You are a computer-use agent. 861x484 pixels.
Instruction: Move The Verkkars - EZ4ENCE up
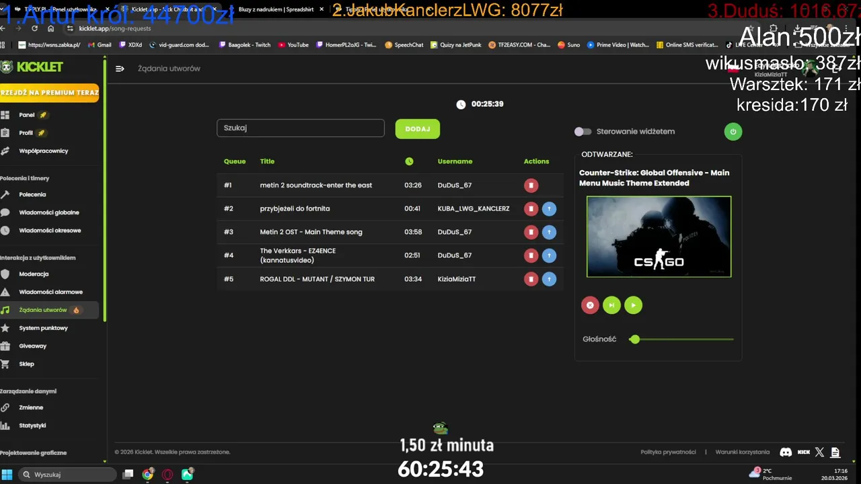549,255
